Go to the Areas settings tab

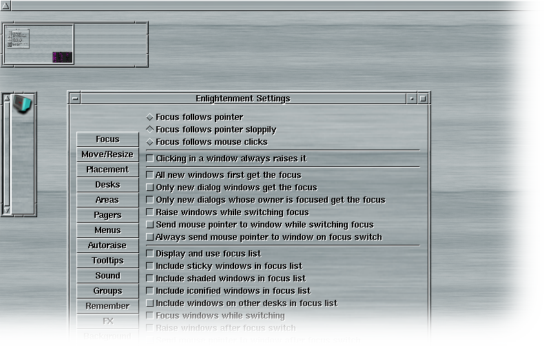coord(107,199)
